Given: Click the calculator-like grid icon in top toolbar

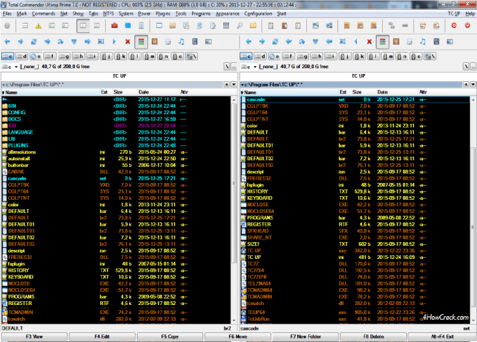Looking at the screenshot, I should tap(226, 26).
